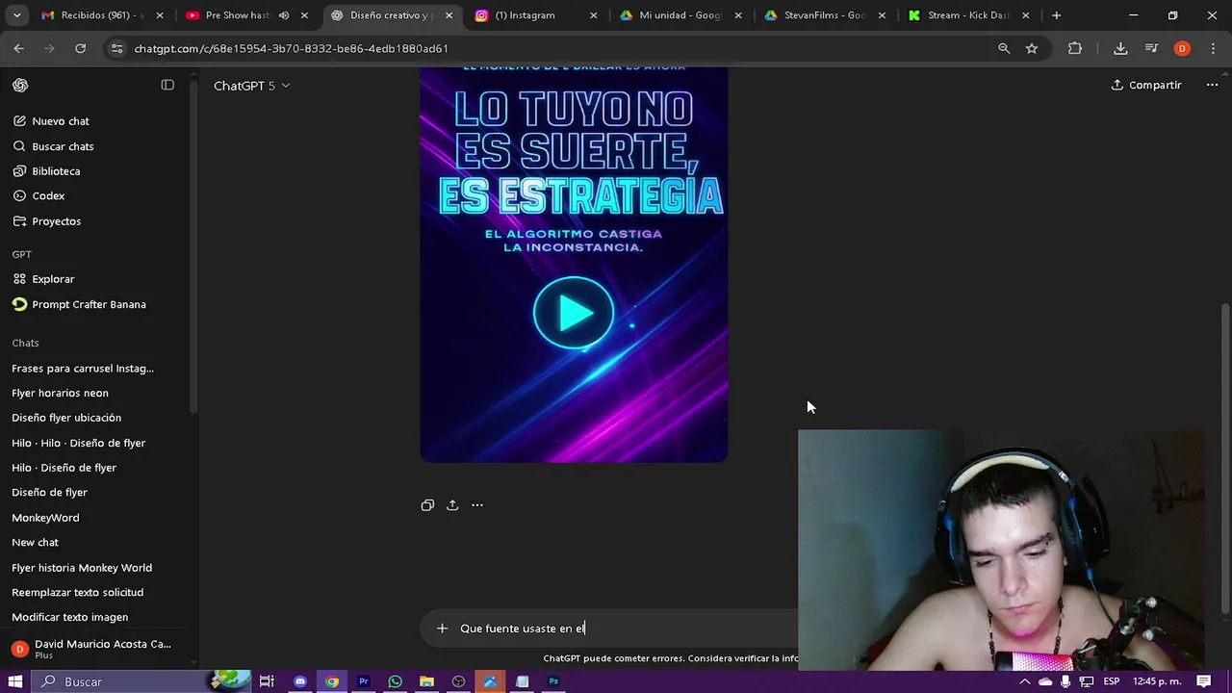Open Task View in the taskbar
1232x693 pixels.
click(x=267, y=681)
